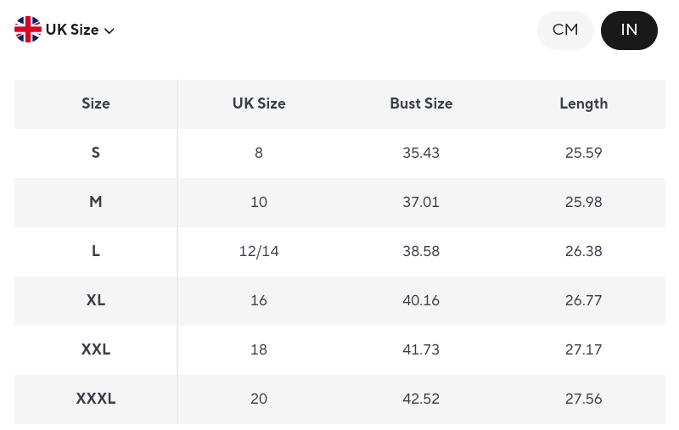
Task: Open the UK Size region selector
Action: coord(72,30)
